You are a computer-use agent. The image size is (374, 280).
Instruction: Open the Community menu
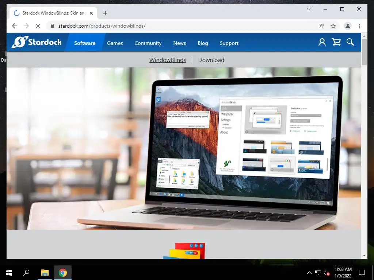[x=148, y=43]
